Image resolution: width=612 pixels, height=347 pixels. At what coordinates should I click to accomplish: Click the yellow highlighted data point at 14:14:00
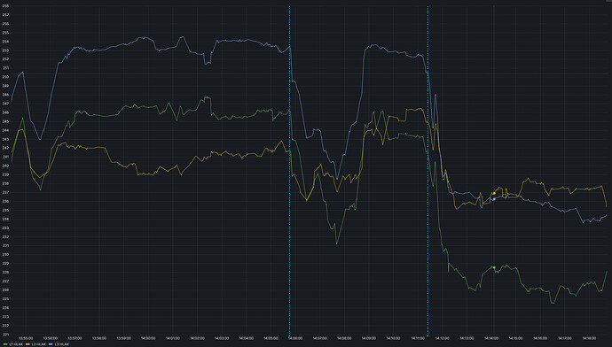coord(494,193)
